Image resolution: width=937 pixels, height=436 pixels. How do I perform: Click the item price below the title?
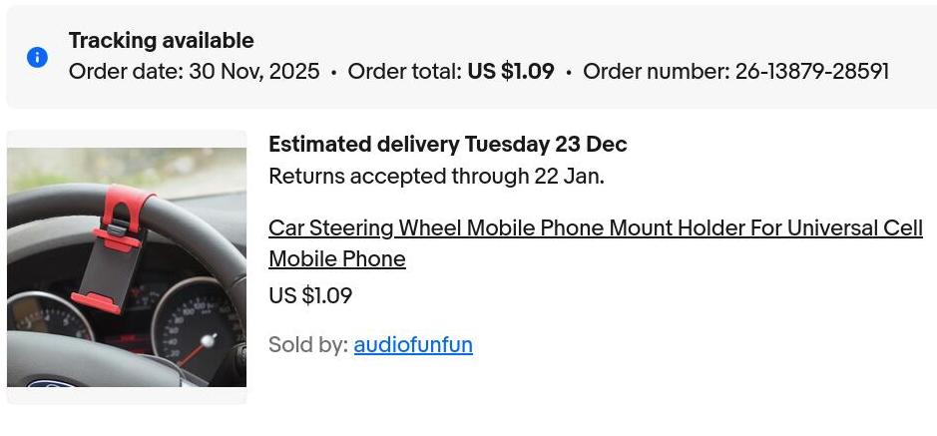point(309,296)
